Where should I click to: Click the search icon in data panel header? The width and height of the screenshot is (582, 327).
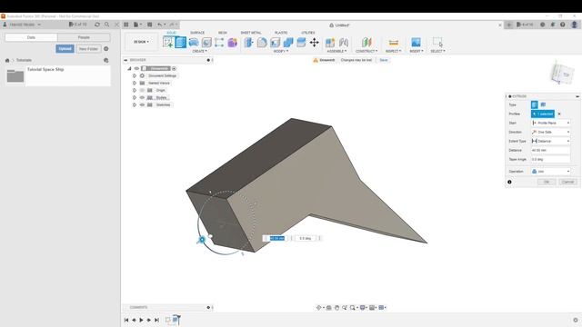click(107, 25)
